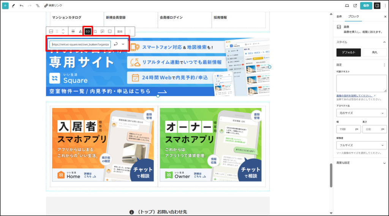Click the 代替テキスト text area

click(361, 83)
